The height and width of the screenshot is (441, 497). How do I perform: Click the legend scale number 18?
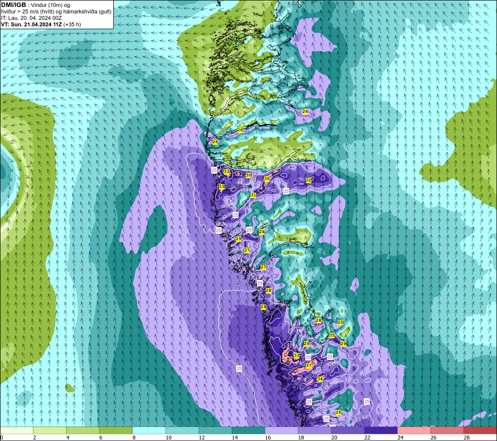(x=301, y=438)
